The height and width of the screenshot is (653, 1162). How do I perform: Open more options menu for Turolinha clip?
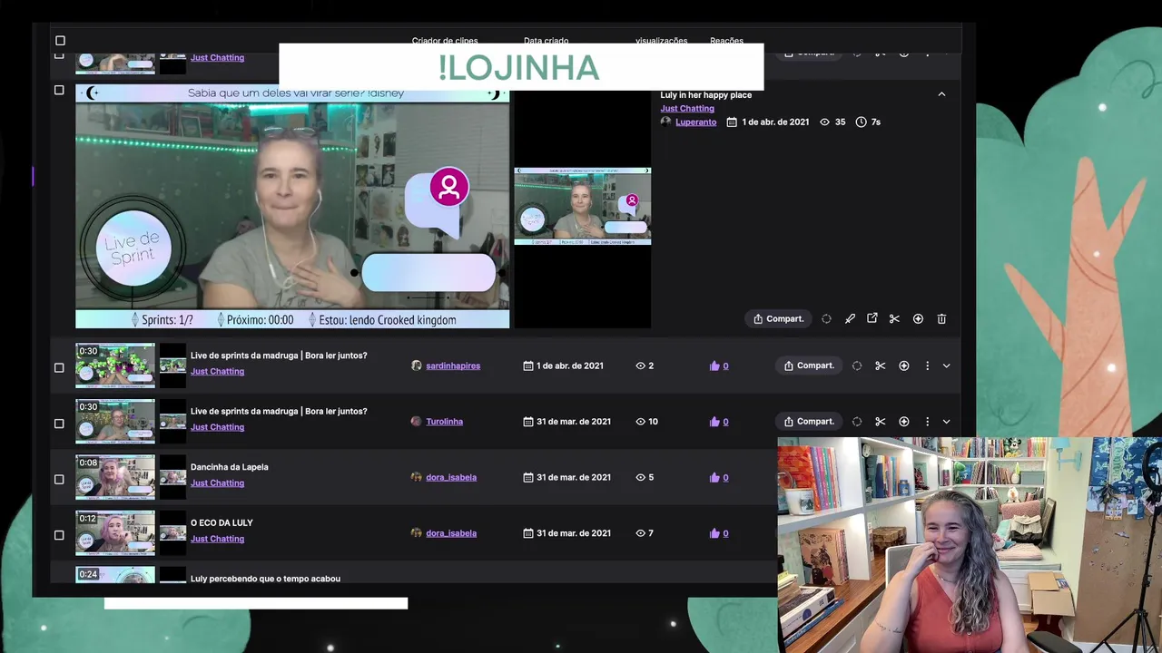[x=927, y=422]
